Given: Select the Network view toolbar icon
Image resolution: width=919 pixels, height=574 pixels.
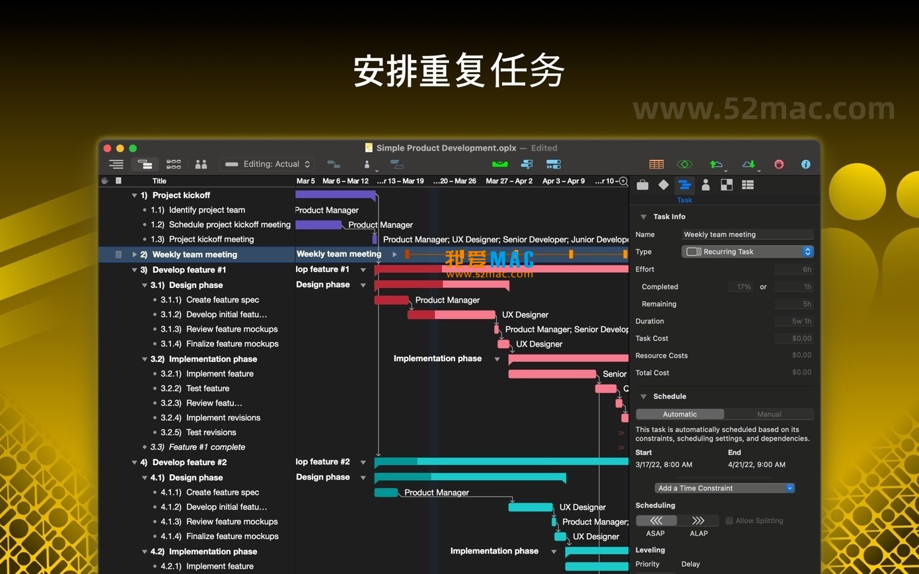Looking at the screenshot, I should click(174, 163).
